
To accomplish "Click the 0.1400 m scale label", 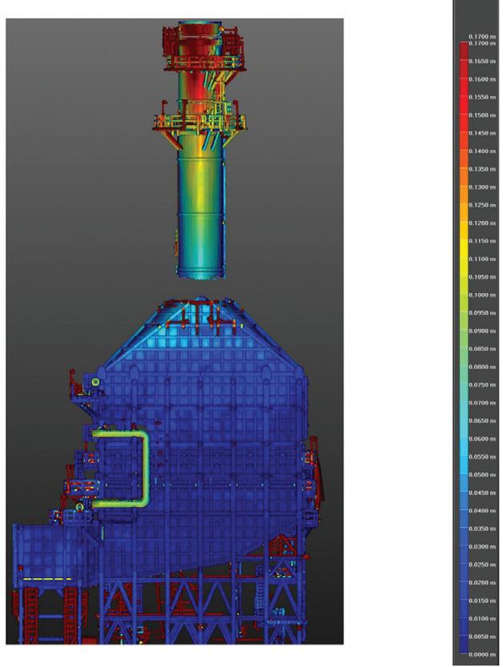I will click(482, 151).
